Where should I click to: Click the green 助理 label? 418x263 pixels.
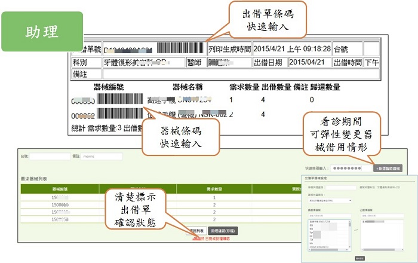tap(42, 32)
